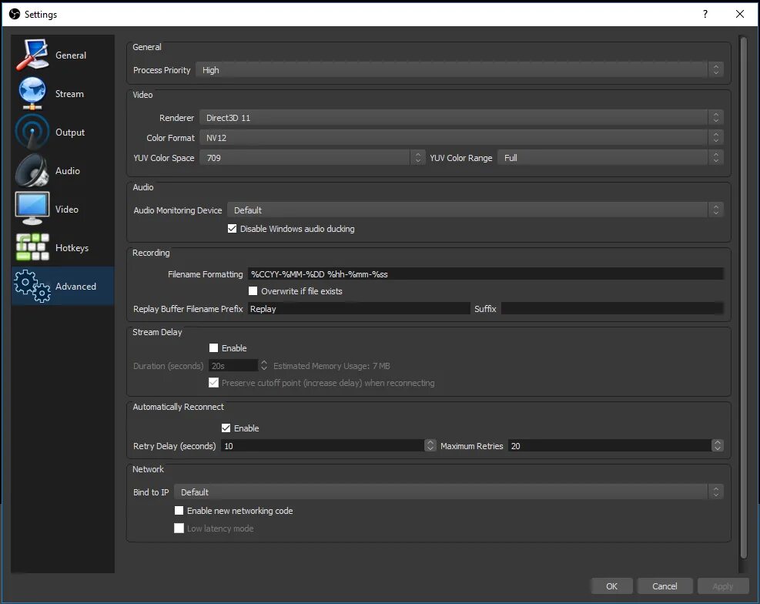Select the Stream globe icon
Image resolution: width=760 pixels, height=604 pixels.
(x=32, y=93)
